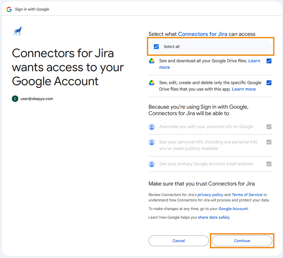283x258 pixels.
Task: Click the Google logo in the header
Action: click(x=9, y=9)
